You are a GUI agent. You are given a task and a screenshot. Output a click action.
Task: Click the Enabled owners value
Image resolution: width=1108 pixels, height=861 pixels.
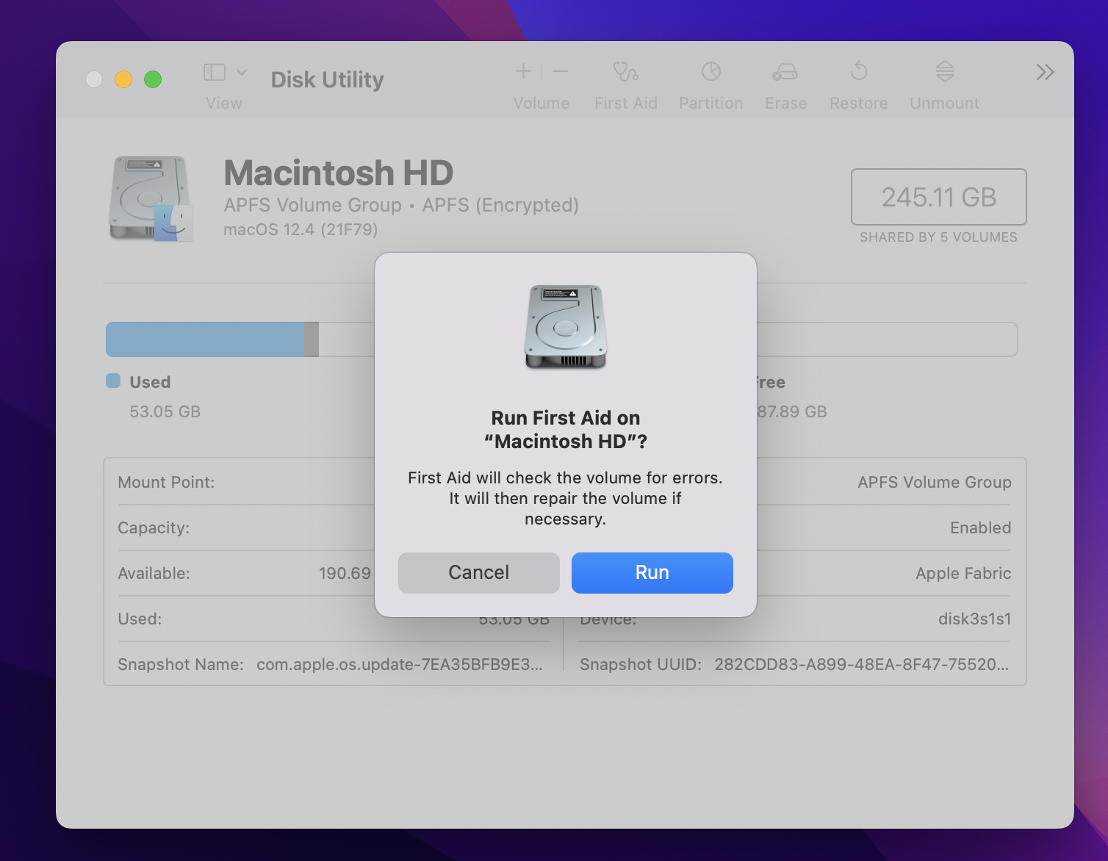[981, 527]
